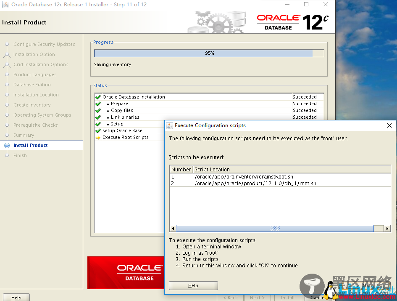Click Script Location column header

pyautogui.click(x=292, y=169)
